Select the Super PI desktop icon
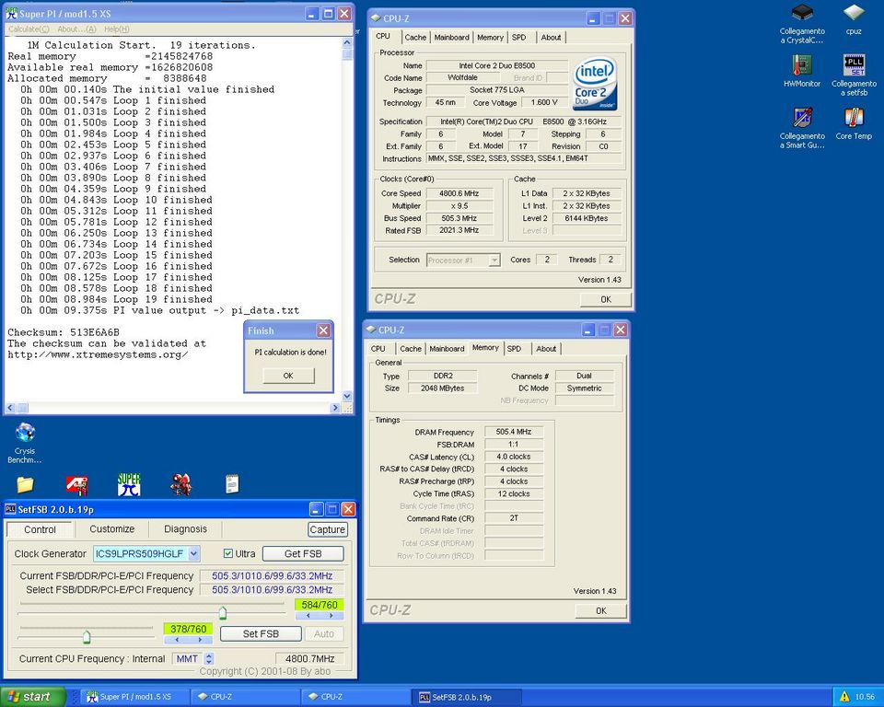Screen dimensions: 884x707 coord(129,484)
